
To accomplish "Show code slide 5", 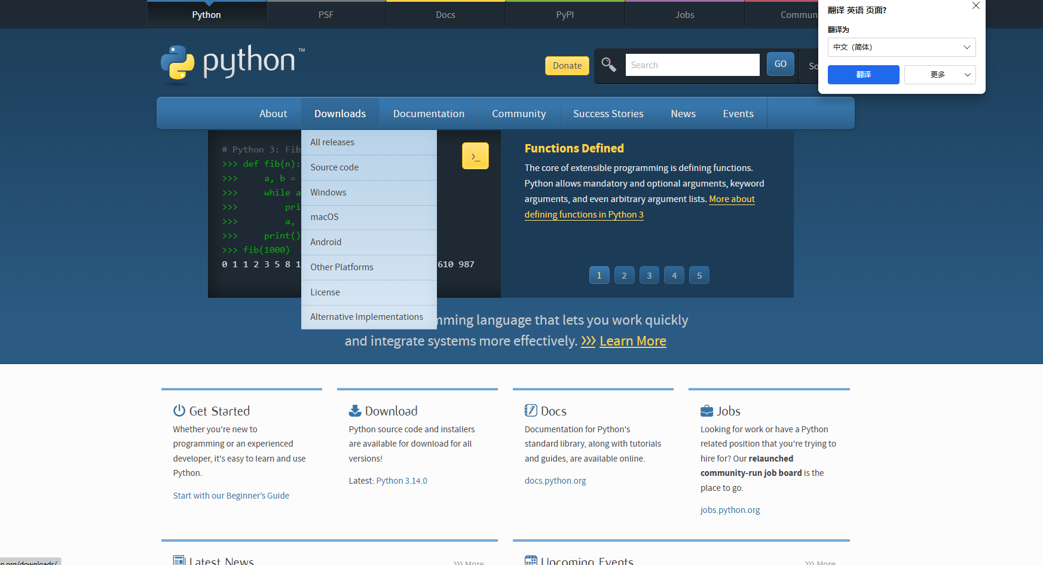I will pos(699,276).
